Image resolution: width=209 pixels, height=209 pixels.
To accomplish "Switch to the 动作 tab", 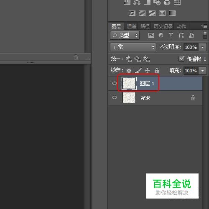I will pos(181,26).
